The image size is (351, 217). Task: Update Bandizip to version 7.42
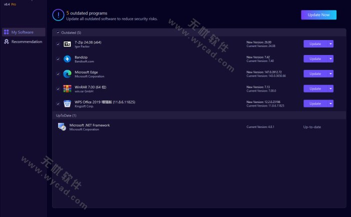coord(315,59)
